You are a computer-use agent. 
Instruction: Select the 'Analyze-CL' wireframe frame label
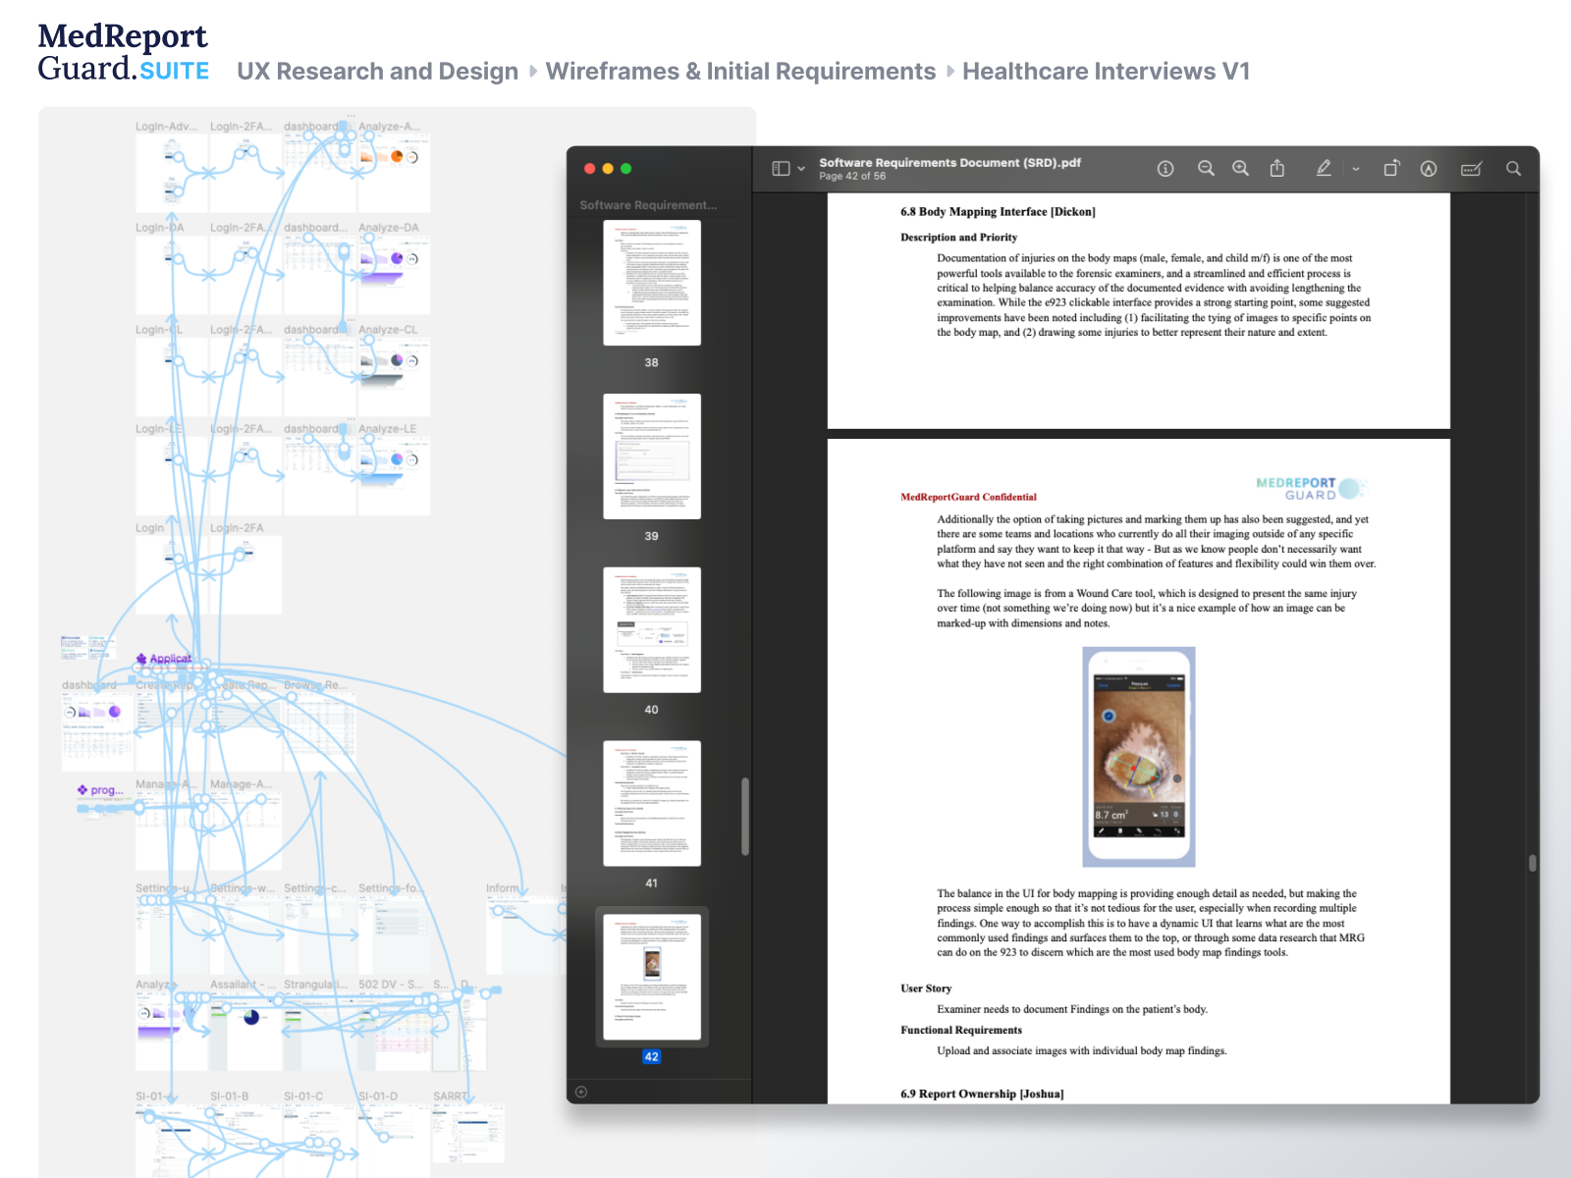coord(388,330)
